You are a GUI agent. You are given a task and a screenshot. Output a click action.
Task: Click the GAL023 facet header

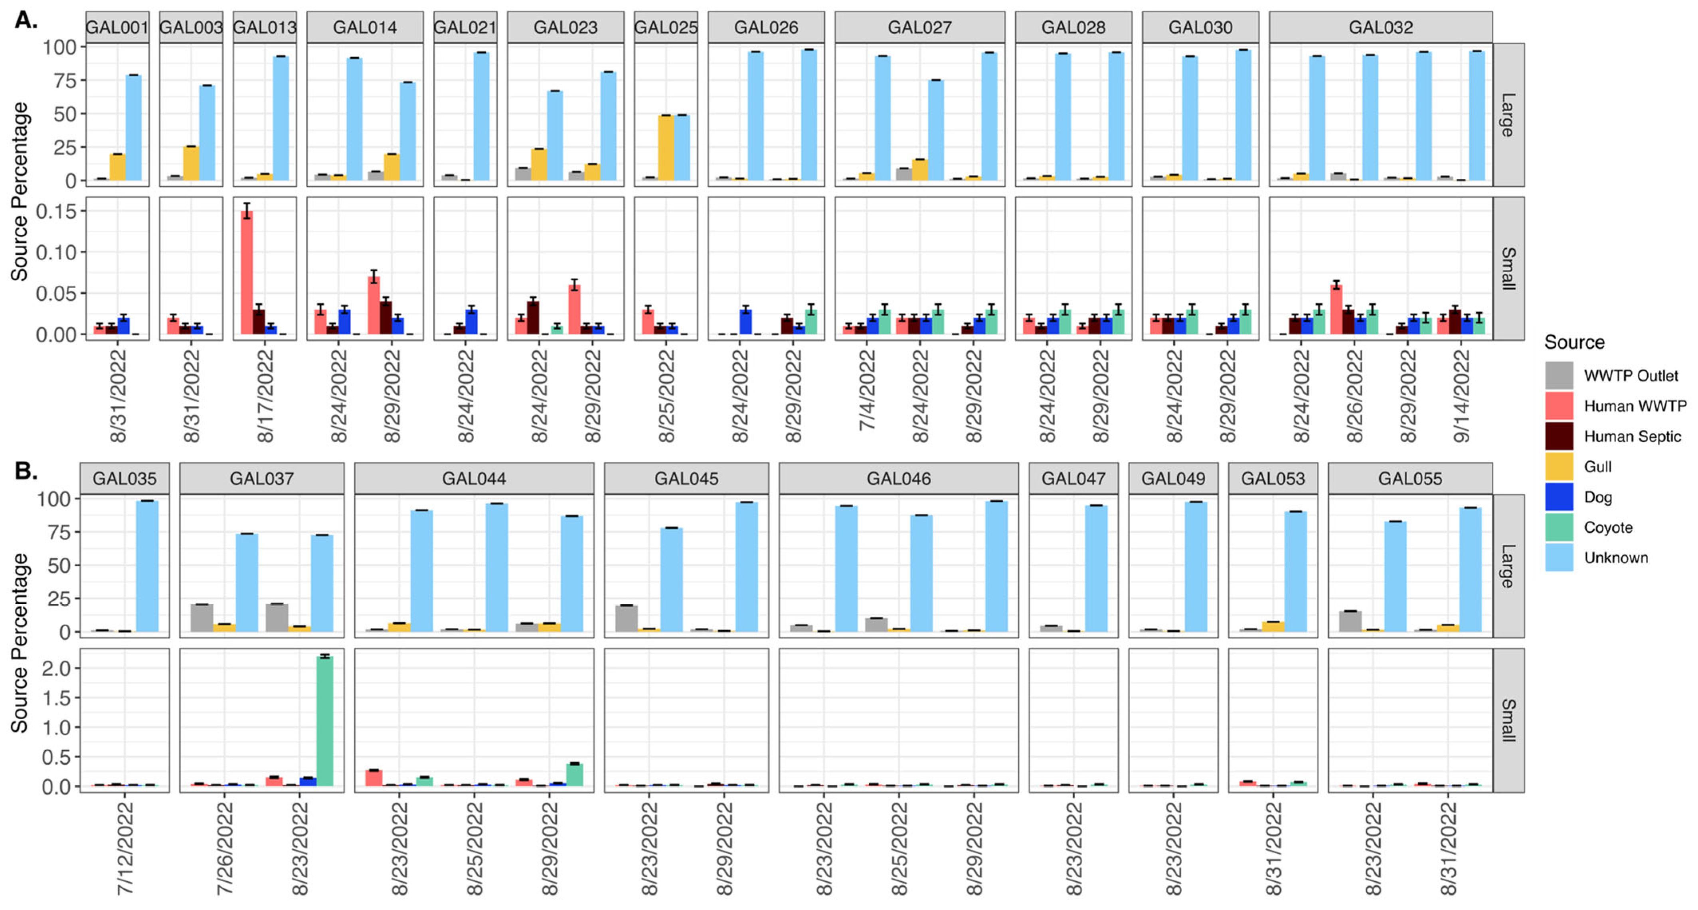tap(565, 27)
